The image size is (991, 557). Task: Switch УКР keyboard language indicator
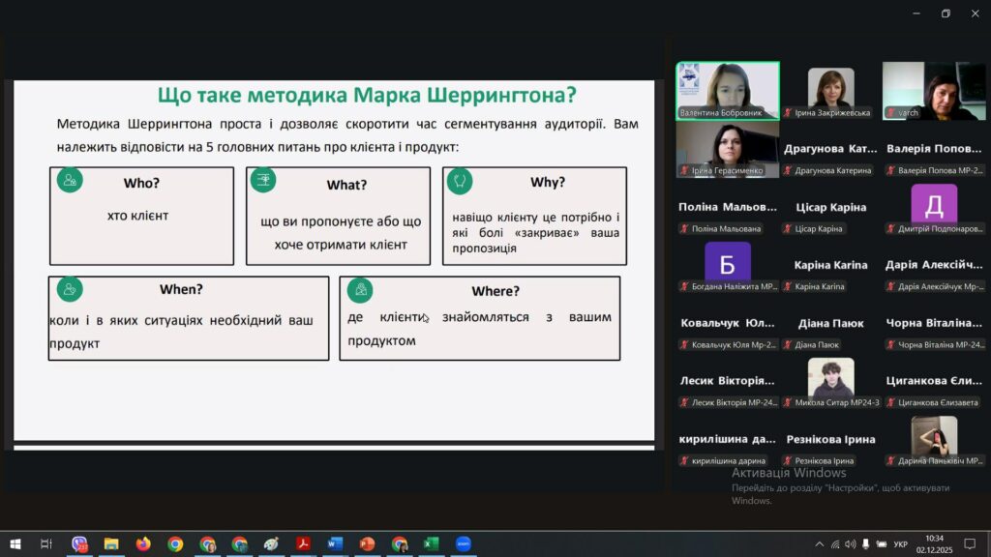(x=900, y=544)
